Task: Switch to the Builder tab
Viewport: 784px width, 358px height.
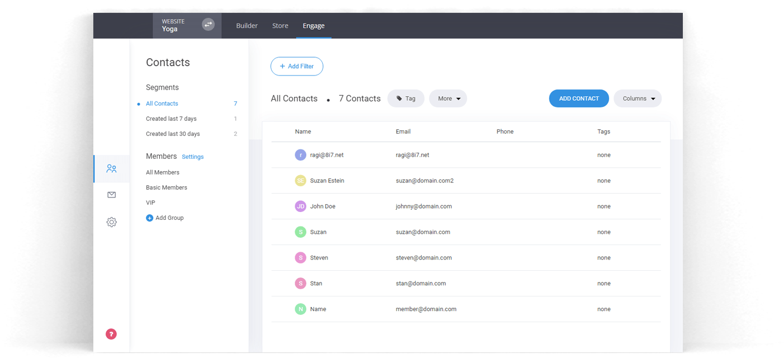Action: [246, 25]
